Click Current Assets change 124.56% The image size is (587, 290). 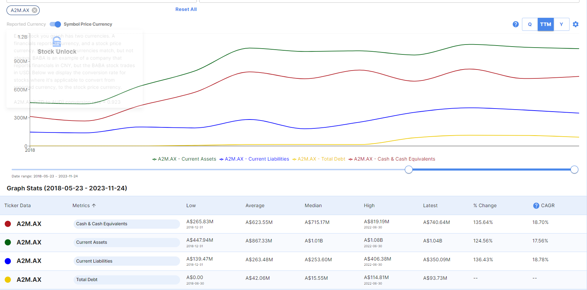coord(483,241)
